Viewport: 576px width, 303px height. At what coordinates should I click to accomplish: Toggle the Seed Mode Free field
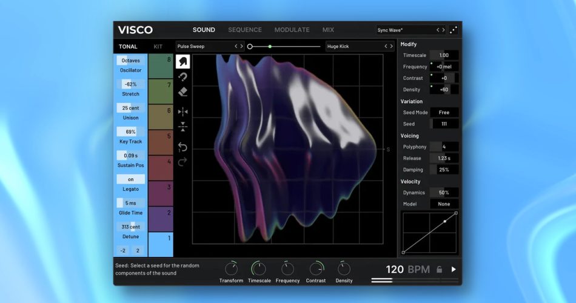tap(444, 113)
